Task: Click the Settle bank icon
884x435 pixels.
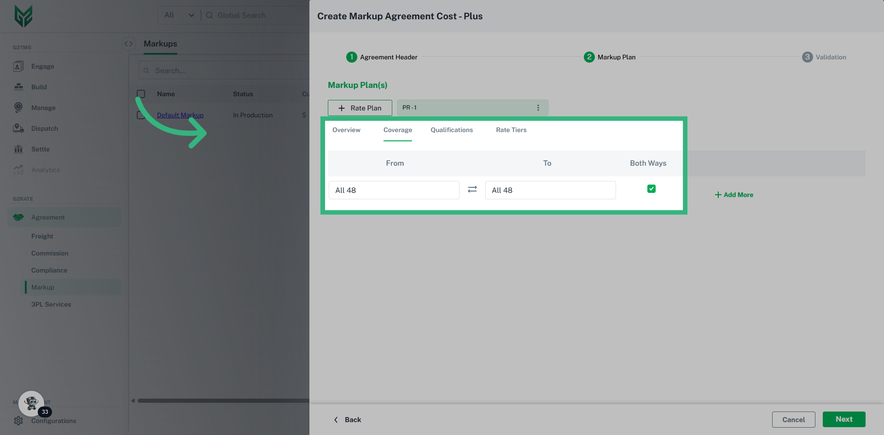Action: [x=18, y=149]
